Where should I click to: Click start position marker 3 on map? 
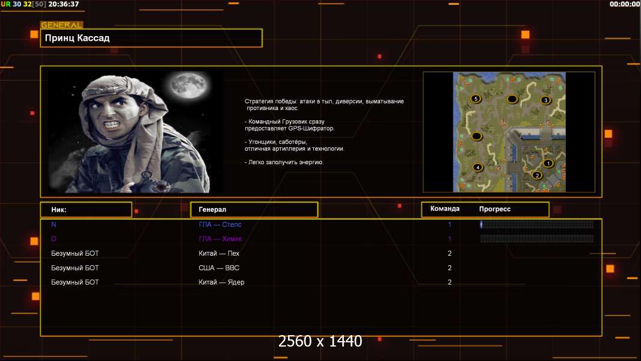(x=545, y=100)
